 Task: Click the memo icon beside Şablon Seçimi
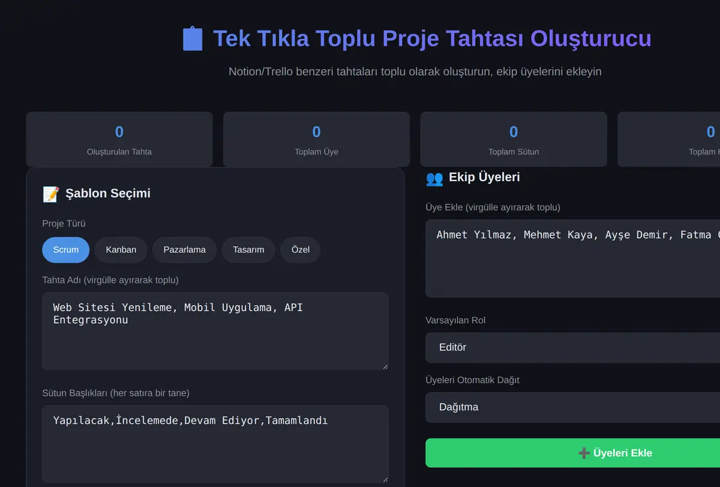click(51, 194)
